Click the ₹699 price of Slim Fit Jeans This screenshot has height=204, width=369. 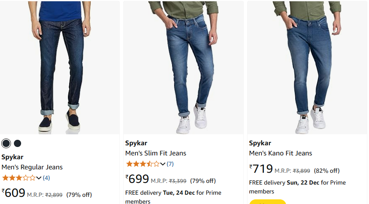pos(137,179)
